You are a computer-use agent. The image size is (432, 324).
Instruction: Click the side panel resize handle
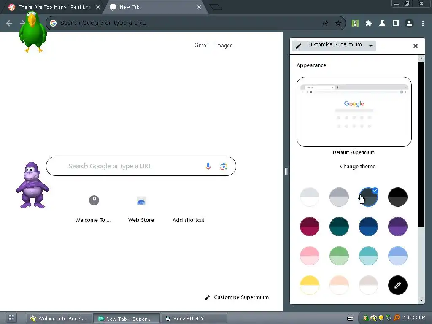click(286, 171)
